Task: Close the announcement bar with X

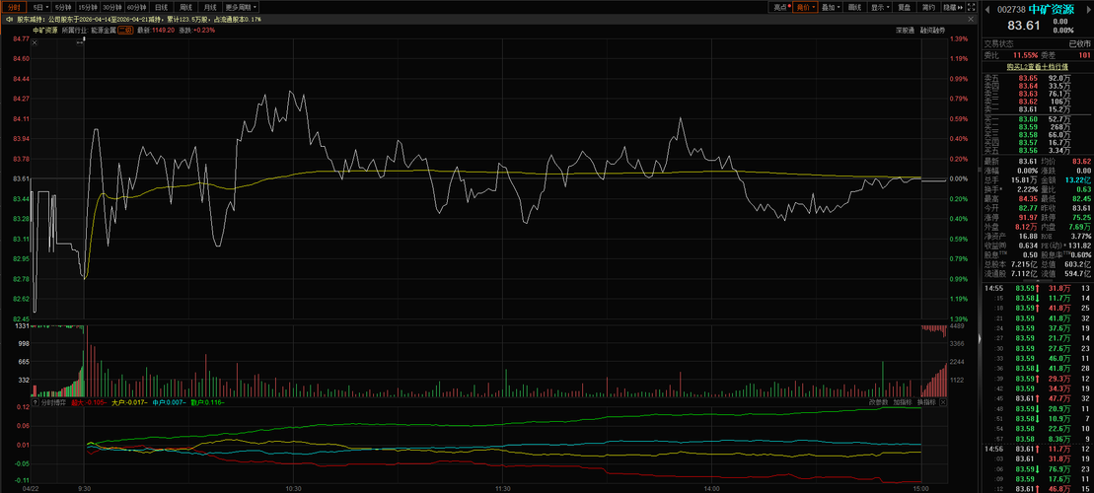Action: [971, 20]
